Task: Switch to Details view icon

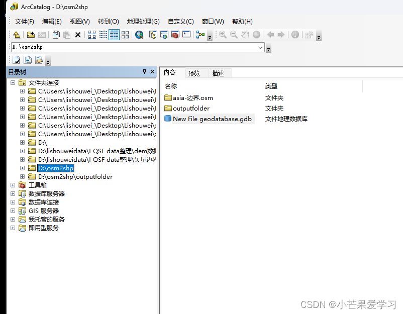Action: [114, 35]
